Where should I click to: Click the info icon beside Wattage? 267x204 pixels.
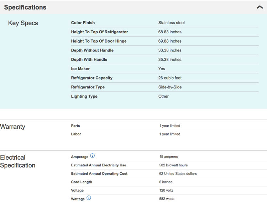tap(89, 198)
